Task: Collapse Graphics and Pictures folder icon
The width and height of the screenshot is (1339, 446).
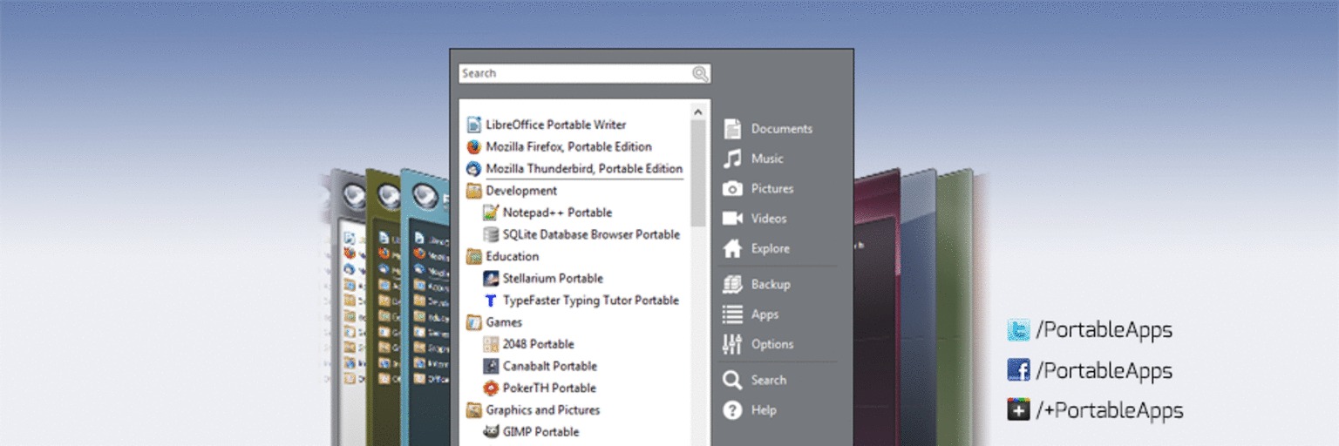Action: coord(474,409)
